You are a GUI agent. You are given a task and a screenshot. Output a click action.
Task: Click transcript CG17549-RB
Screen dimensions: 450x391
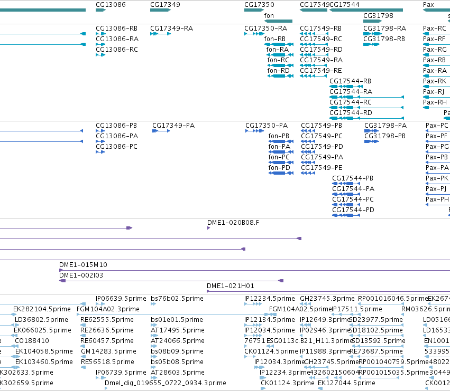click(x=320, y=28)
